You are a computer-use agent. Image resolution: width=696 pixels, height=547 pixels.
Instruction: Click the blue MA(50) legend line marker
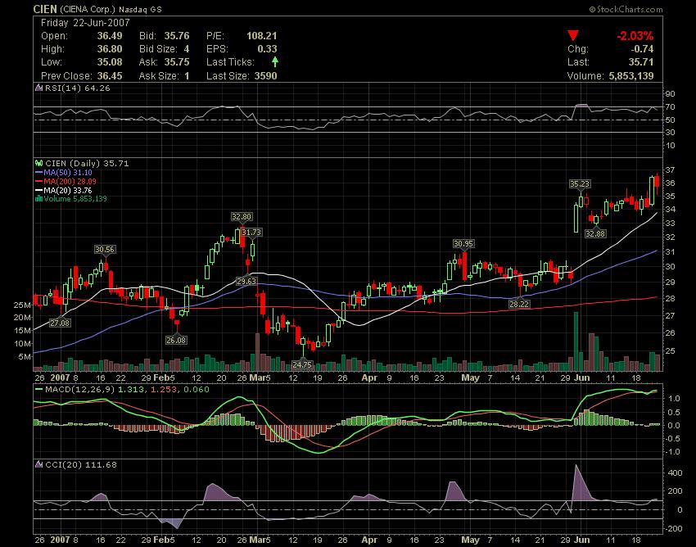point(38,172)
